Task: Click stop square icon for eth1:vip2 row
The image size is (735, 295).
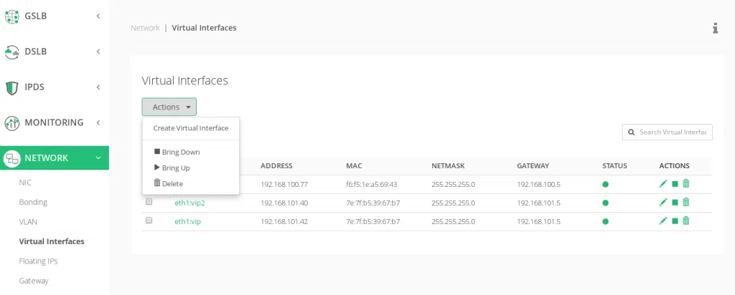Action: (675, 203)
